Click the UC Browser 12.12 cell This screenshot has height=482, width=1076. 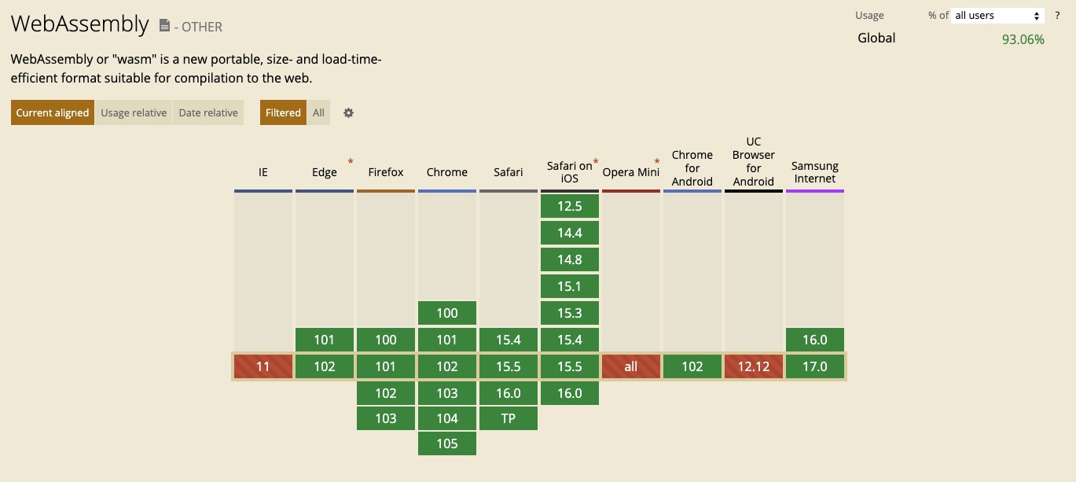coord(754,366)
